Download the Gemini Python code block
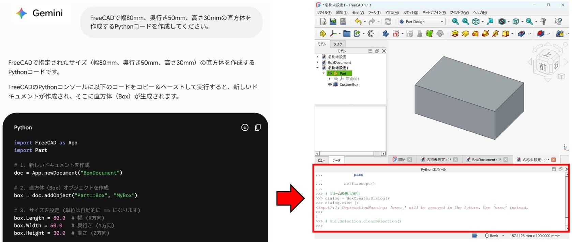572x245 pixels. [245, 127]
